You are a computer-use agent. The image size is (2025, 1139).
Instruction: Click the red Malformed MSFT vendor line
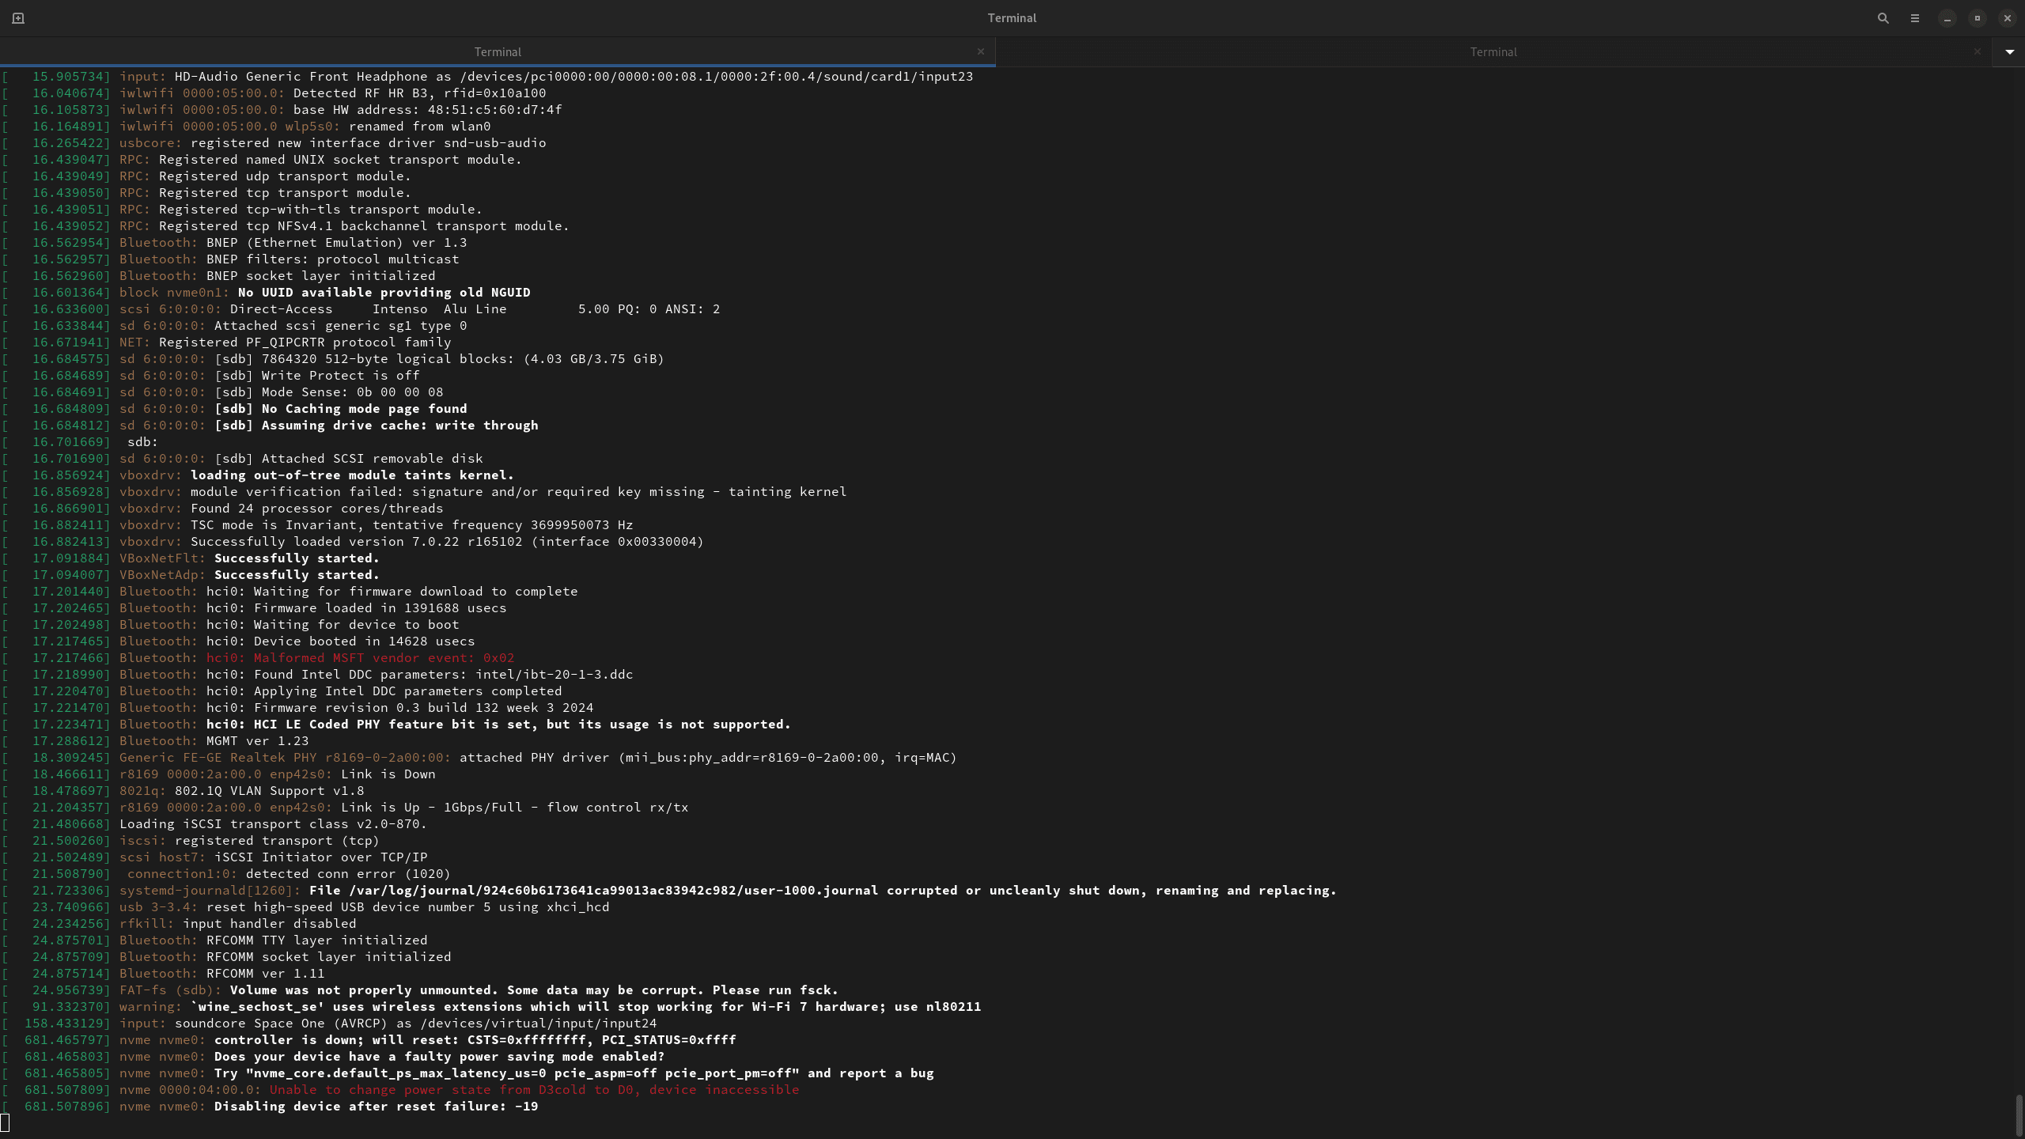[360, 658]
